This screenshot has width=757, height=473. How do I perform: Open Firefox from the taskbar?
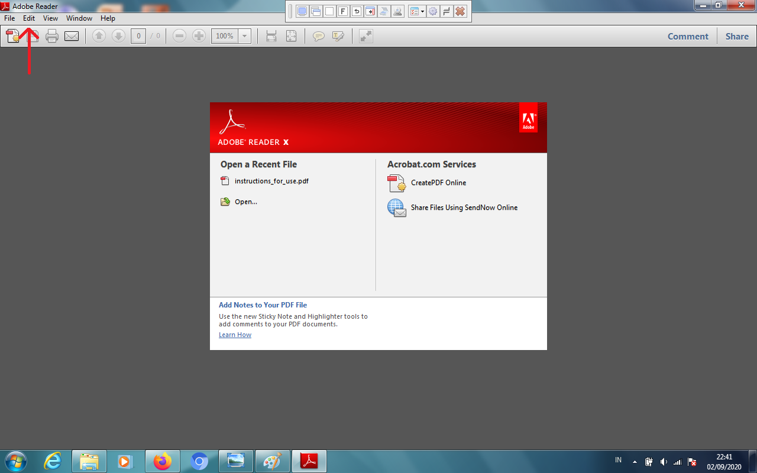click(162, 461)
